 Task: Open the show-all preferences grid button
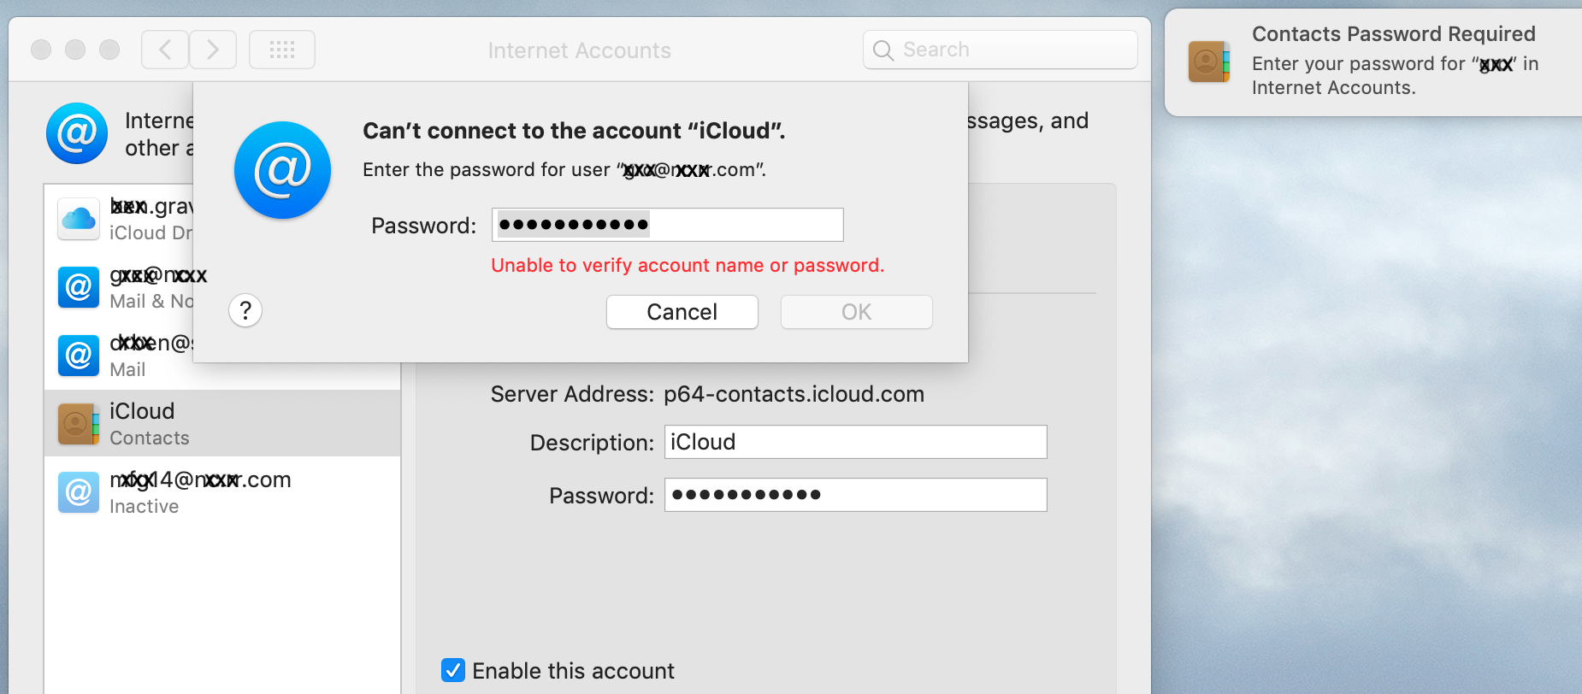[x=281, y=49]
